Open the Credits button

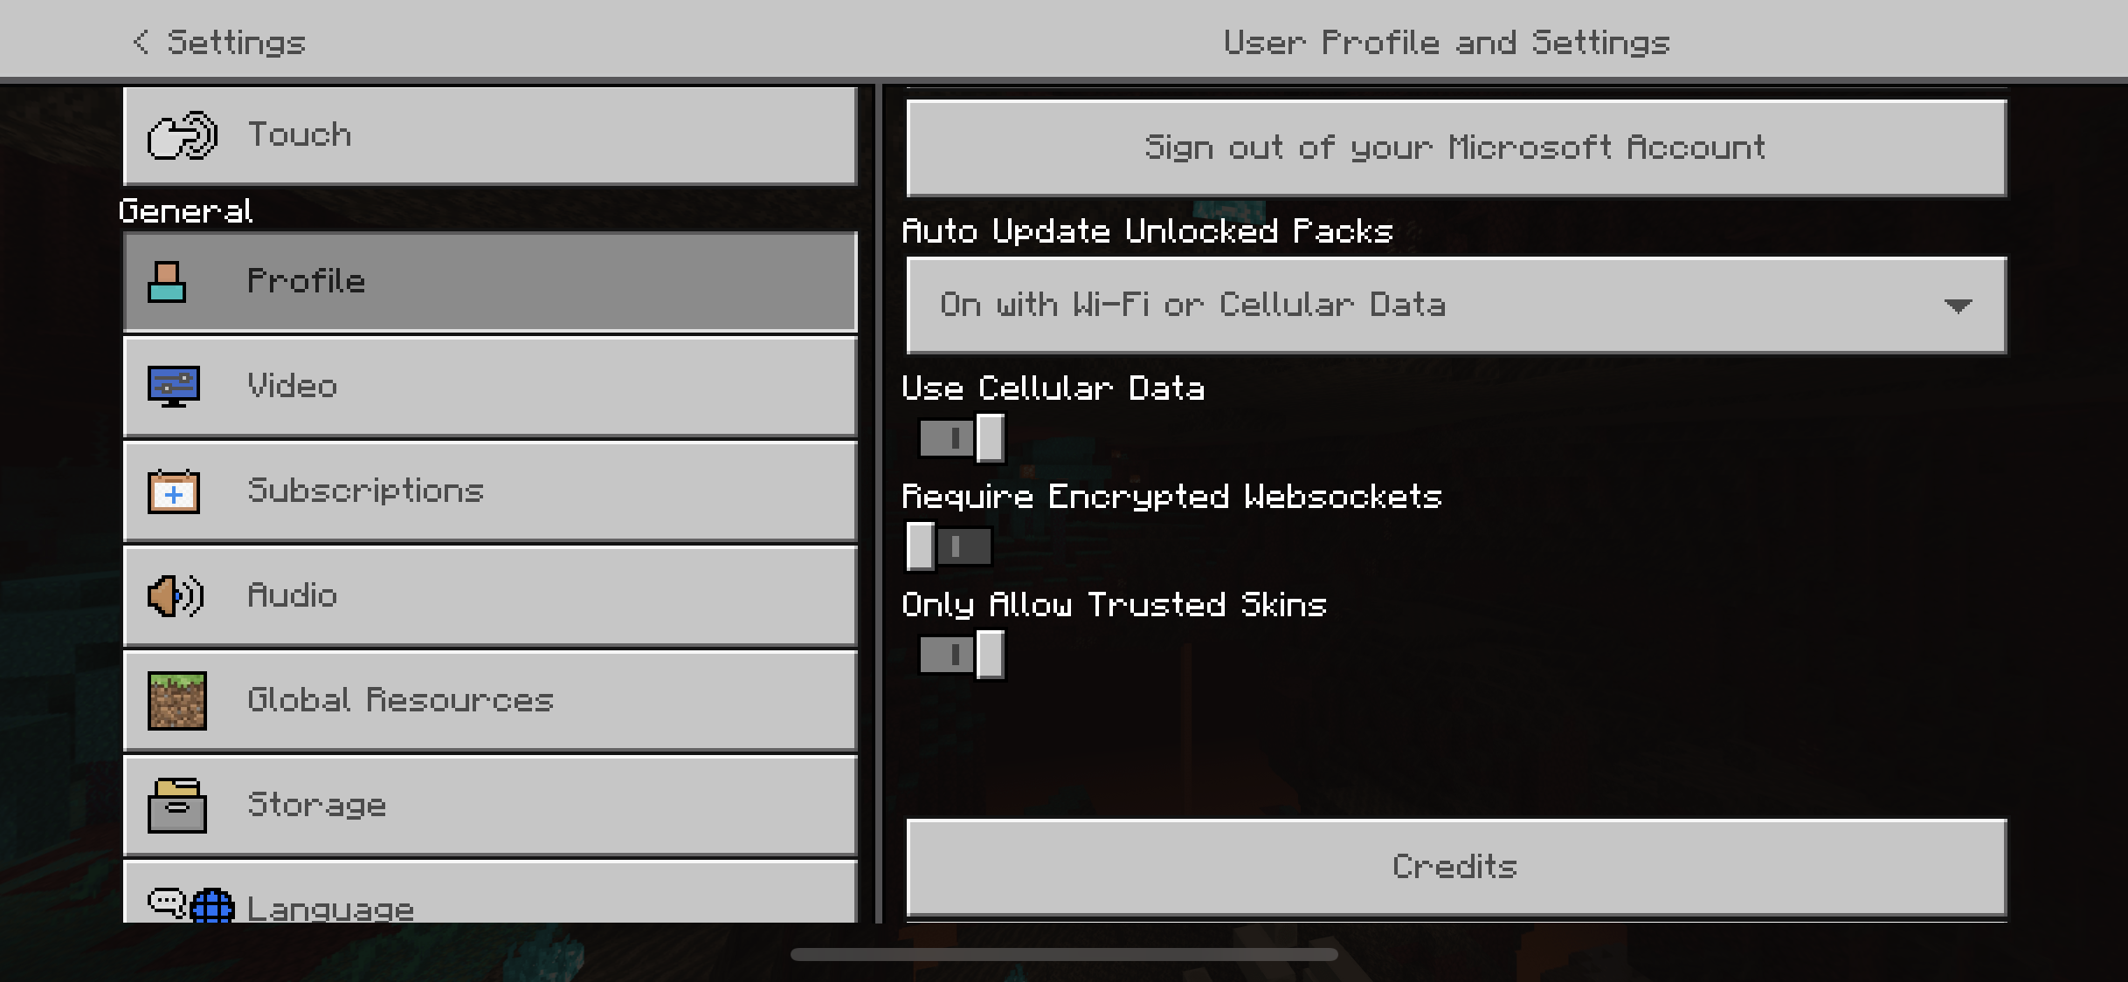coord(1456,867)
